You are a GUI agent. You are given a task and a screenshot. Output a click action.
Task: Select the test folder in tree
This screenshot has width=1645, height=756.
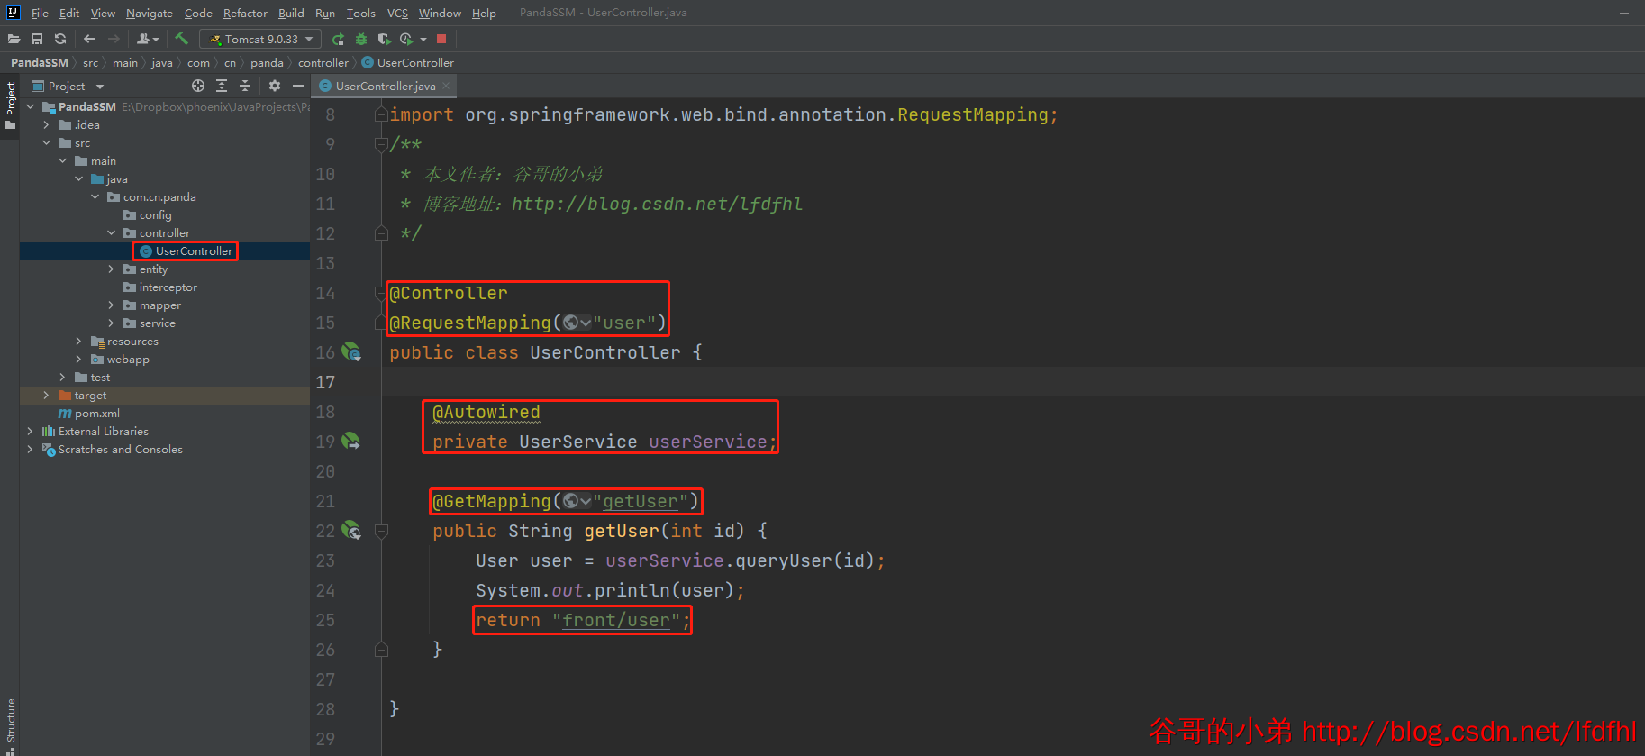coord(100,377)
